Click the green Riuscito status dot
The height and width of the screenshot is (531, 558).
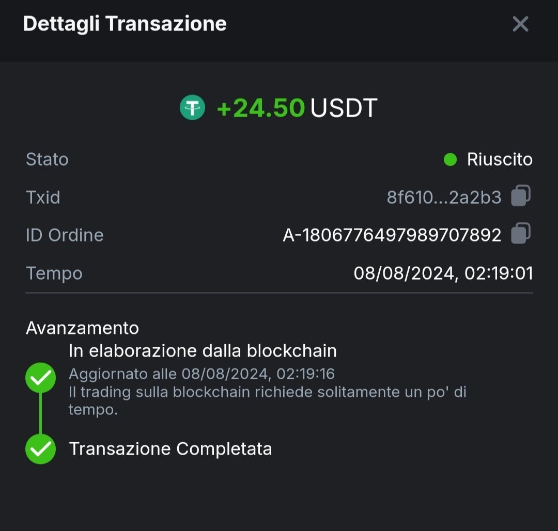click(450, 160)
